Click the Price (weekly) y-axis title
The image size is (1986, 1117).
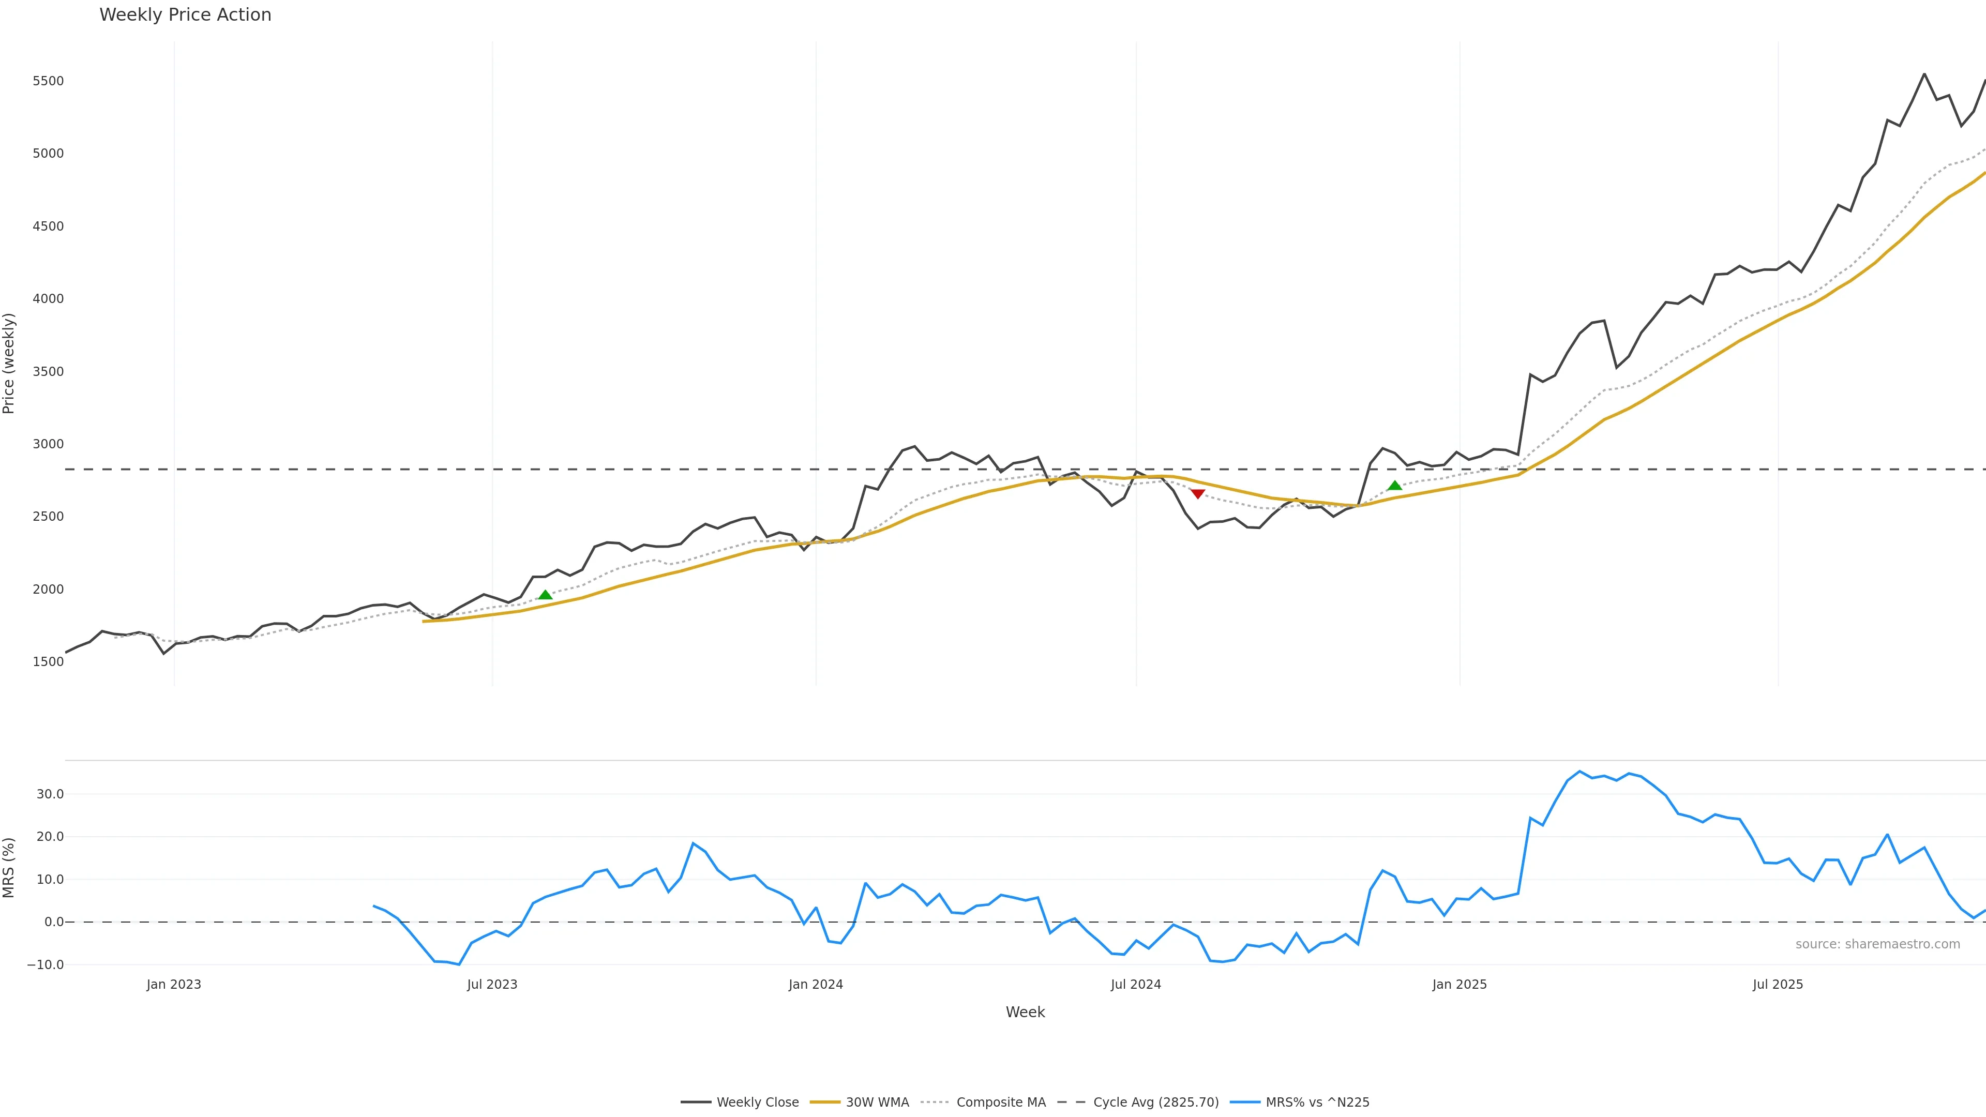9,363
